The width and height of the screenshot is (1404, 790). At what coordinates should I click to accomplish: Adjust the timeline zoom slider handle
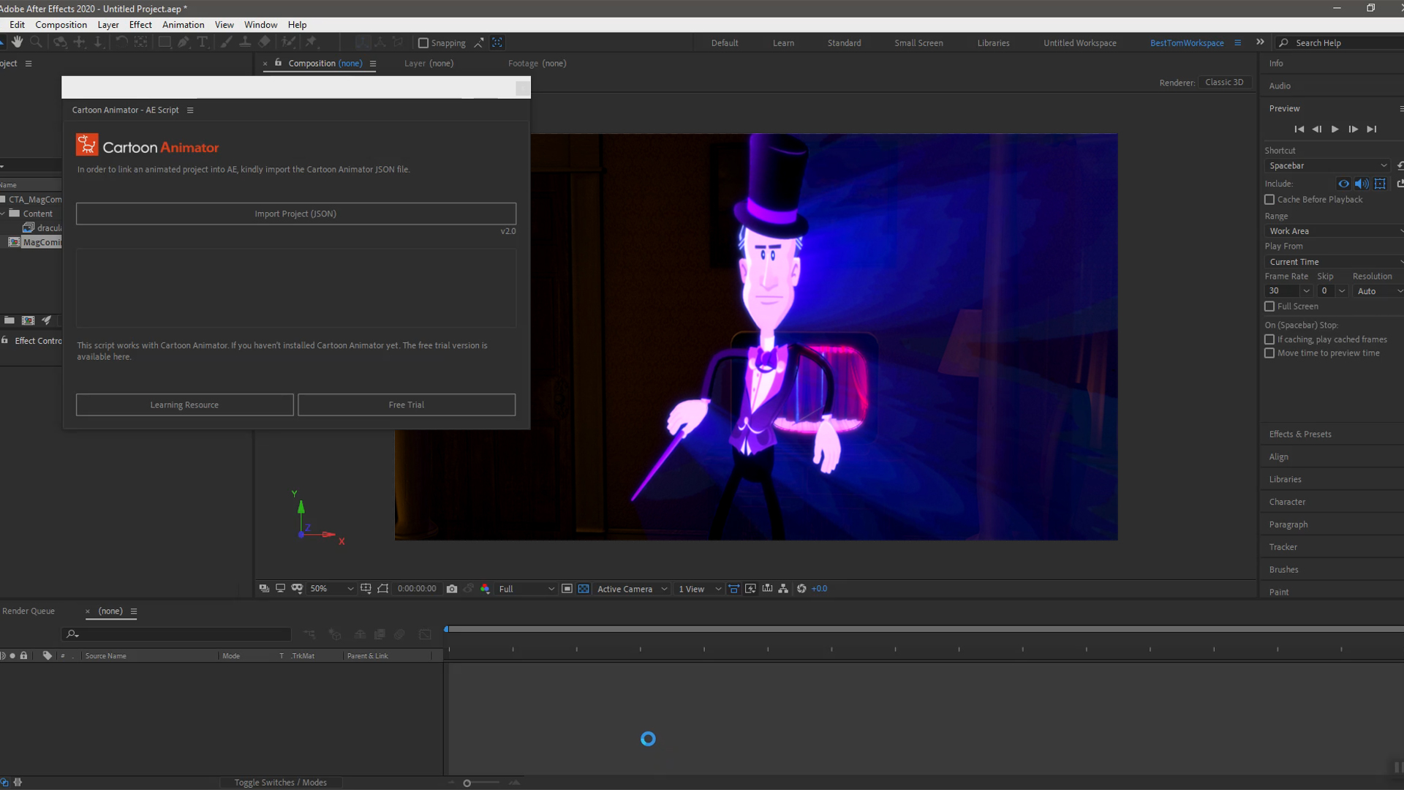pyautogui.click(x=467, y=783)
